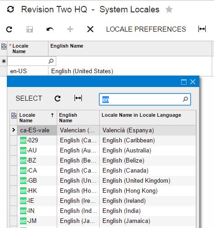Click the popup English Name column header

coord(78,118)
